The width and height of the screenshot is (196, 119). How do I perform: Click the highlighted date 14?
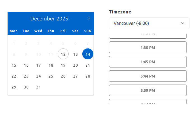(x=88, y=54)
